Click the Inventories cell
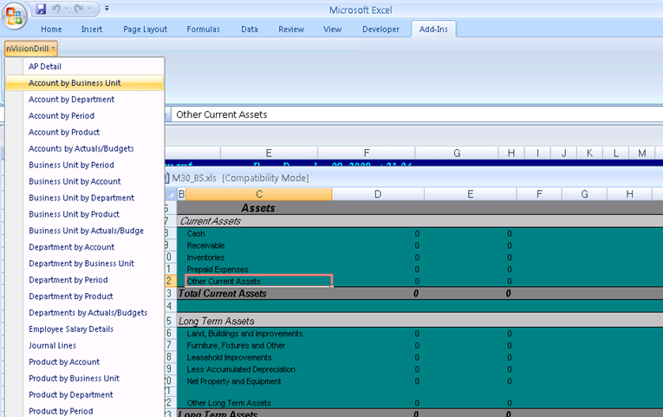 (259, 257)
